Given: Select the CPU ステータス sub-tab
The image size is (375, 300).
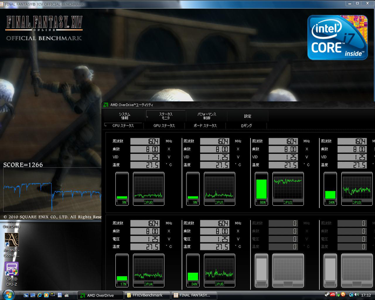Looking at the screenshot, I should click(x=123, y=126).
